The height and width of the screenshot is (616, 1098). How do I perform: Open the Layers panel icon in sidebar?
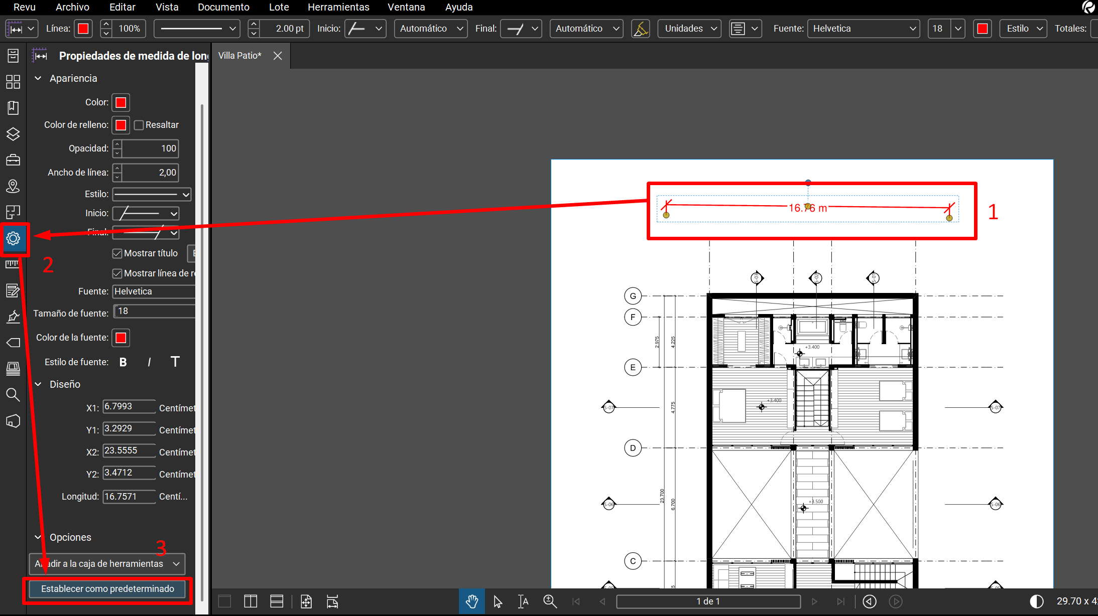point(13,134)
